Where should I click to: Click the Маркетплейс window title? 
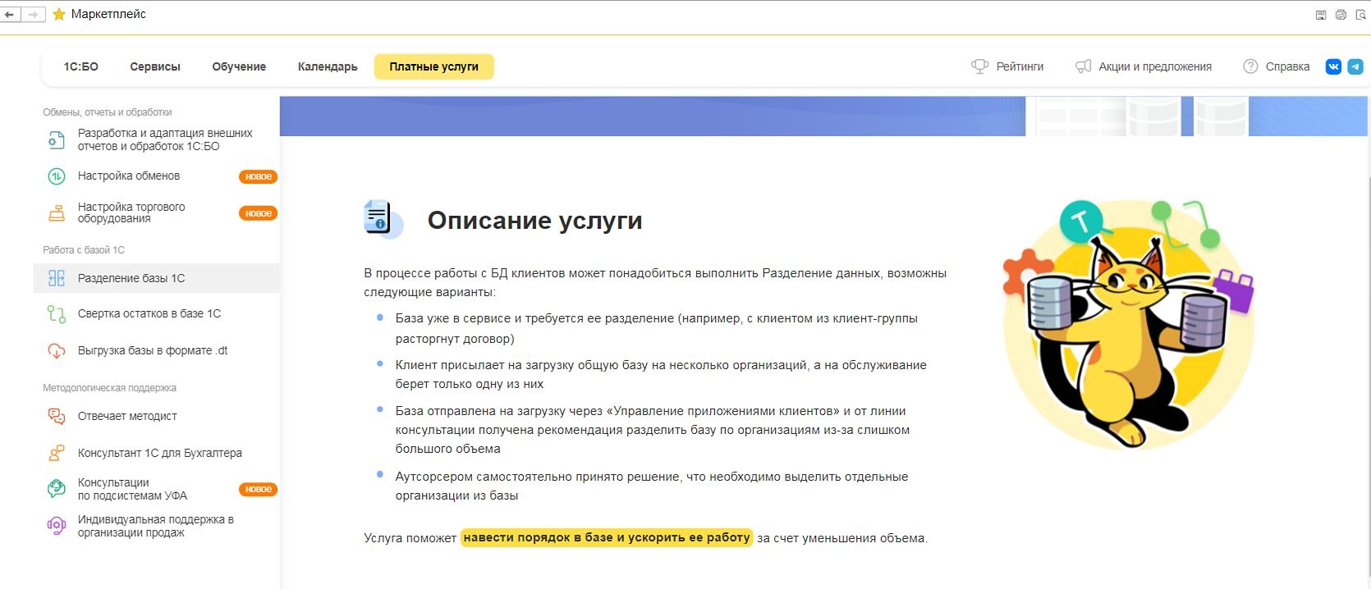coord(108,15)
